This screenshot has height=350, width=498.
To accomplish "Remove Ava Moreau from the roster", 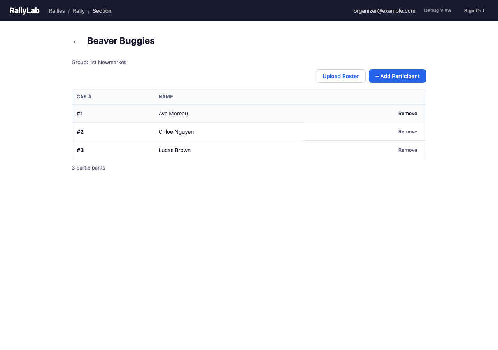I will [407, 113].
